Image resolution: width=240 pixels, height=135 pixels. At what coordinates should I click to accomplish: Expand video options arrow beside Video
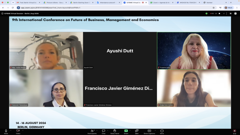[x=23, y=130]
